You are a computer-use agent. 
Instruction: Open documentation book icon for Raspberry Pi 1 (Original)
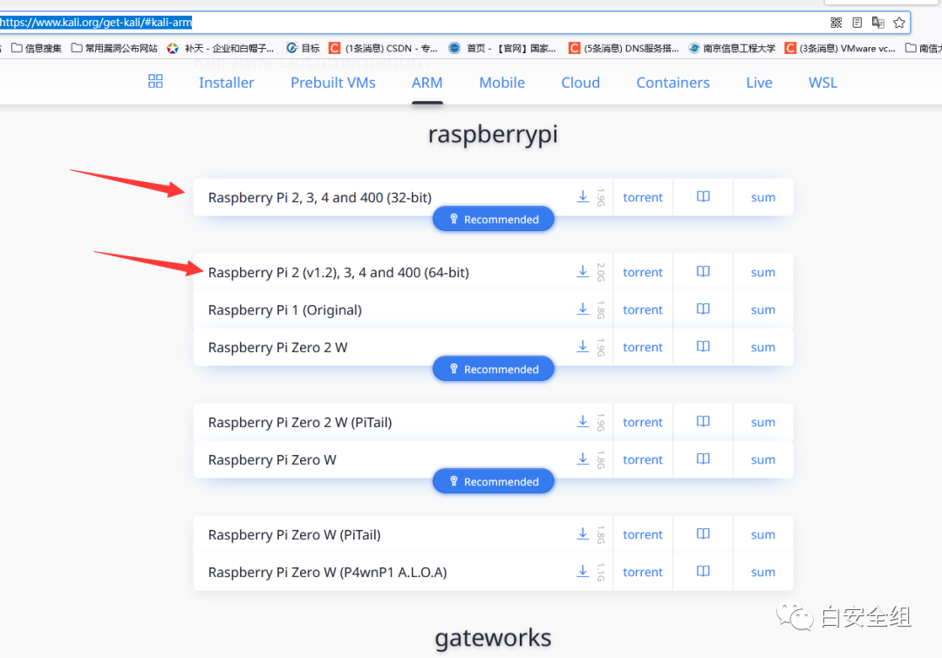point(703,309)
